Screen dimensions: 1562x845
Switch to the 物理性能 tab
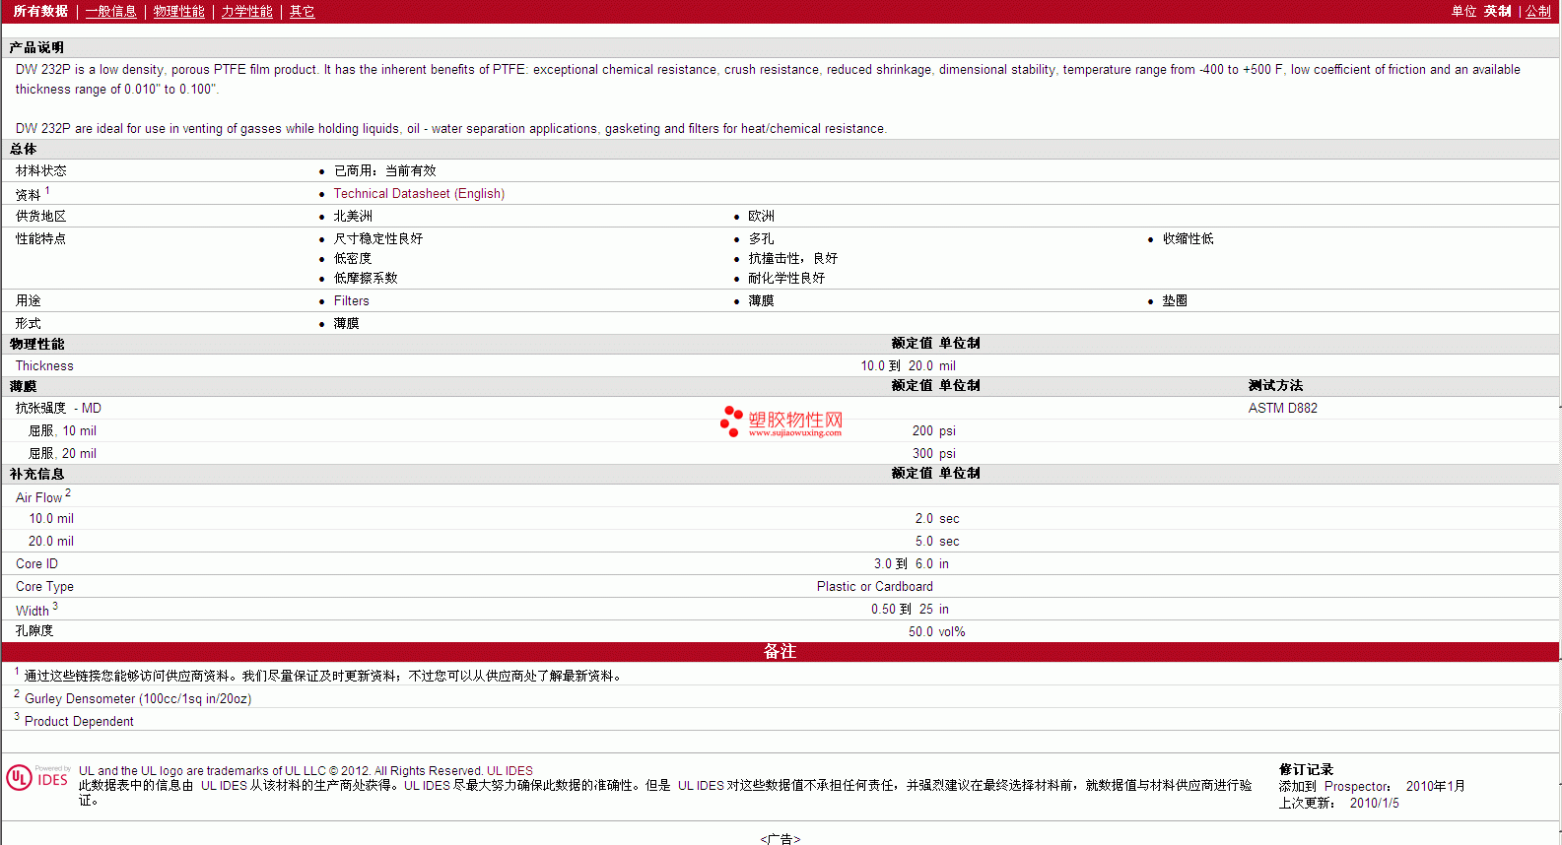178,12
